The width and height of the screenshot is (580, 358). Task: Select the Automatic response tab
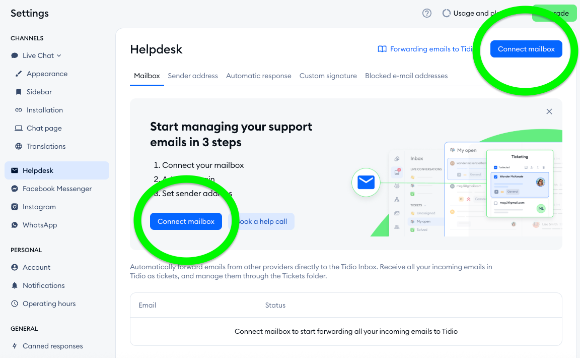point(259,76)
